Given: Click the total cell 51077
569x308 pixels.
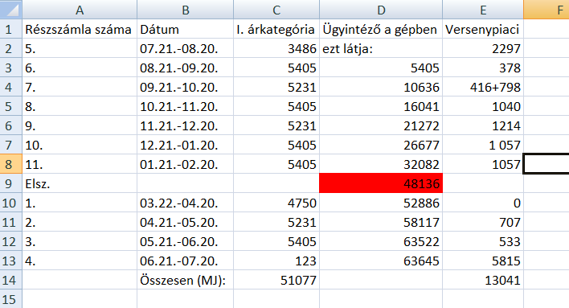Looking at the screenshot, I should coord(276,280).
